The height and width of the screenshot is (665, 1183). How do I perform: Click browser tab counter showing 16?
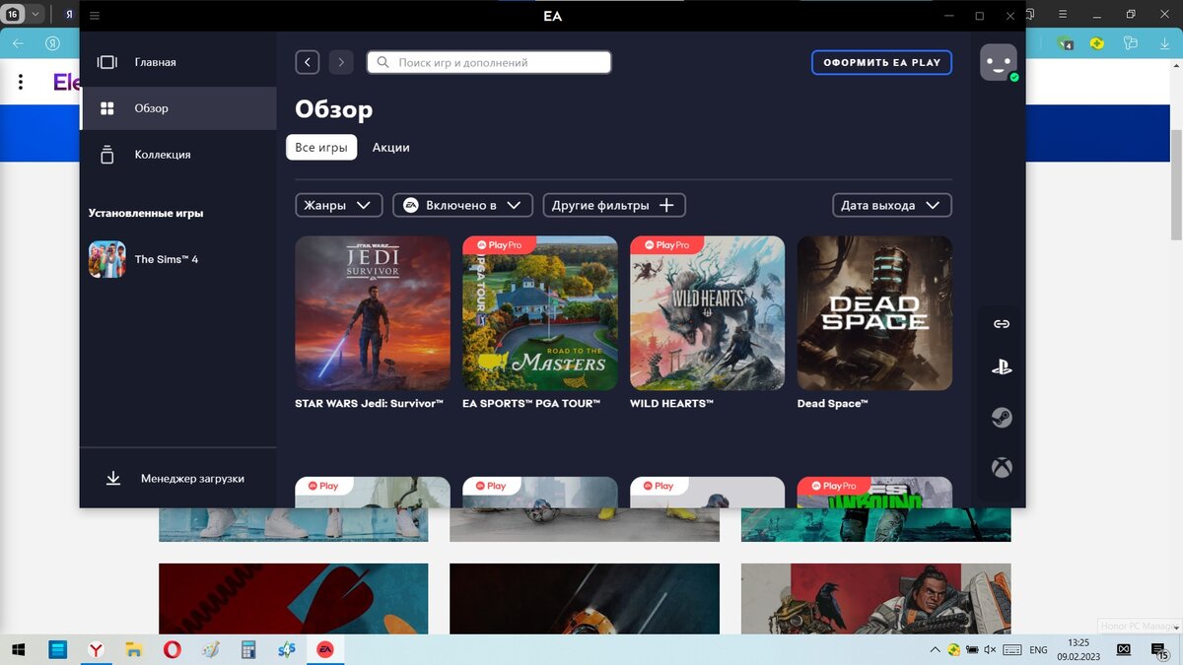[13, 15]
